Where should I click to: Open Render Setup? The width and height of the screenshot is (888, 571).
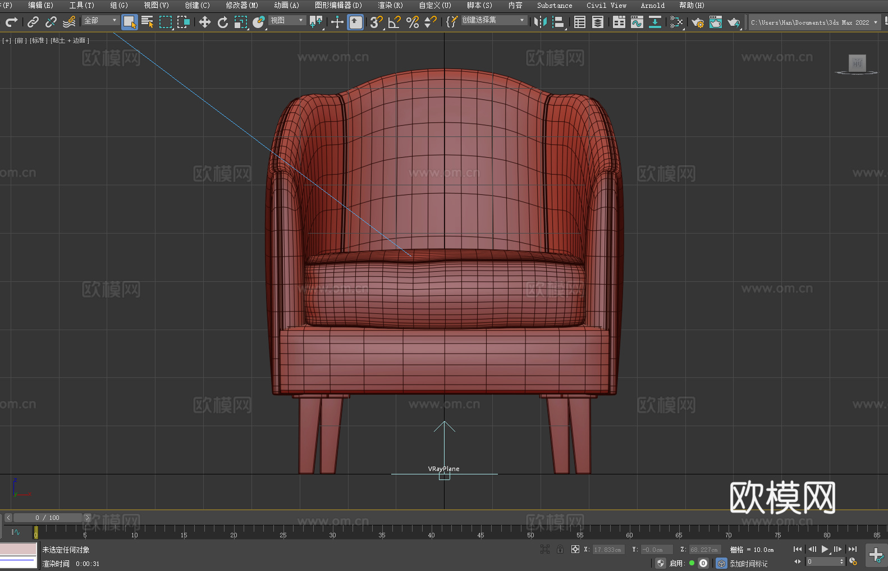click(x=698, y=22)
